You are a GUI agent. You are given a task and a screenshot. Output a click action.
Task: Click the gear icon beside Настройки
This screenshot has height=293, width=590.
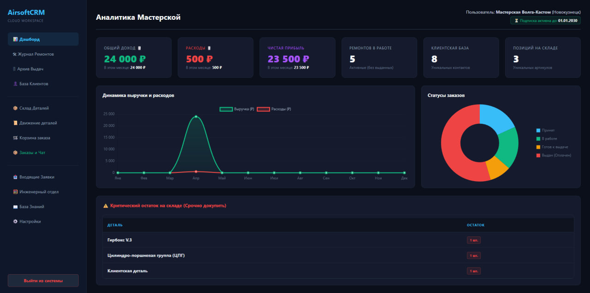15,221
